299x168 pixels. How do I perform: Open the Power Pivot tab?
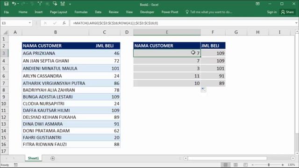pyautogui.click(x=170, y=12)
